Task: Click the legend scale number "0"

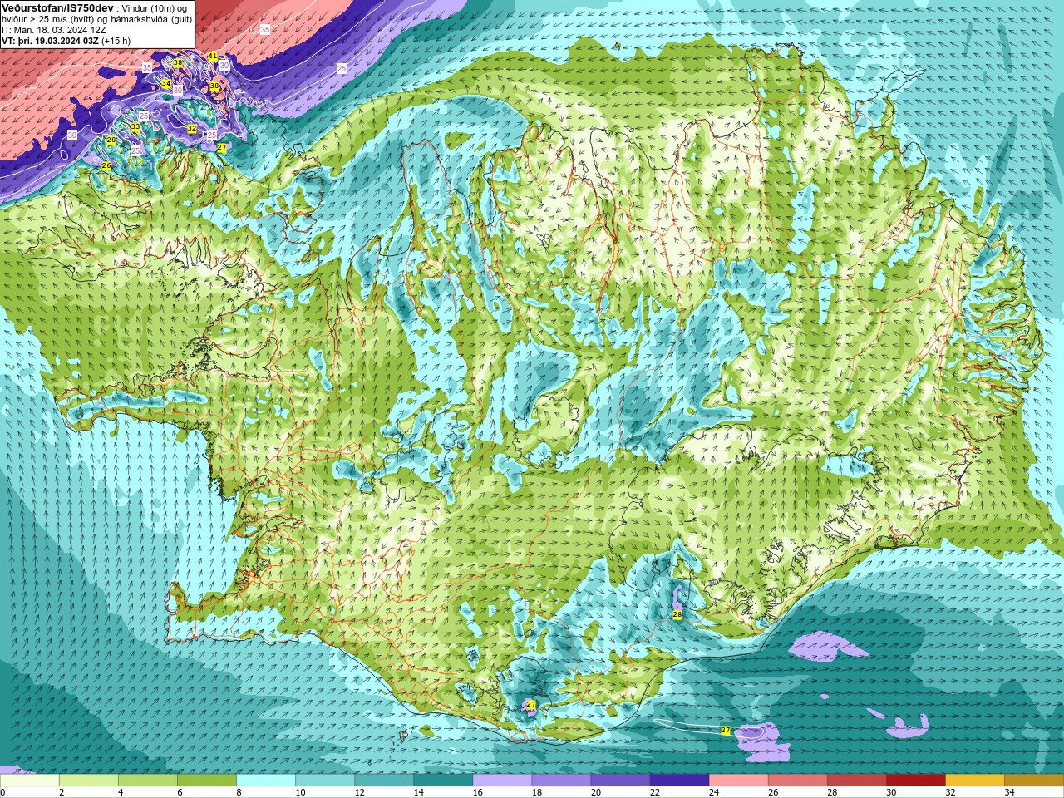Action: [x=3, y=792]
